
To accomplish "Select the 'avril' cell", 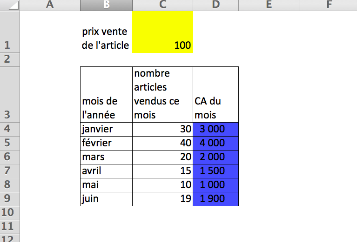I will point(106,171).
